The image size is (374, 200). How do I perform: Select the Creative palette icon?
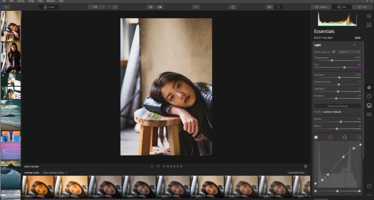369,97
